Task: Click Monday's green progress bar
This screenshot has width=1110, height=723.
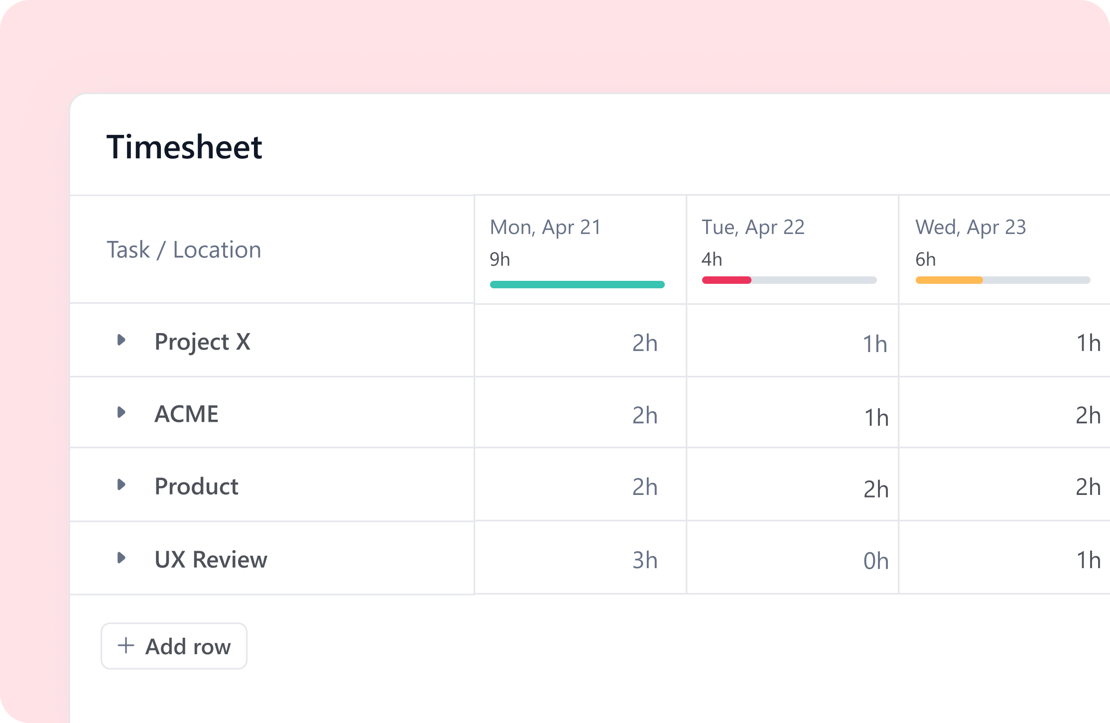Action: (x=577, y=285)
